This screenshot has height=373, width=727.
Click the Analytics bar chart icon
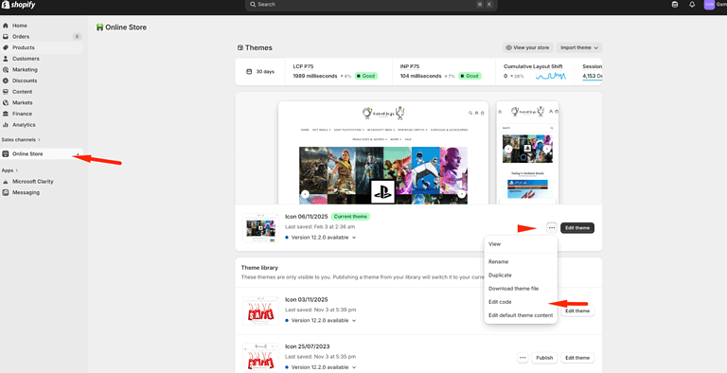point(6,125)
